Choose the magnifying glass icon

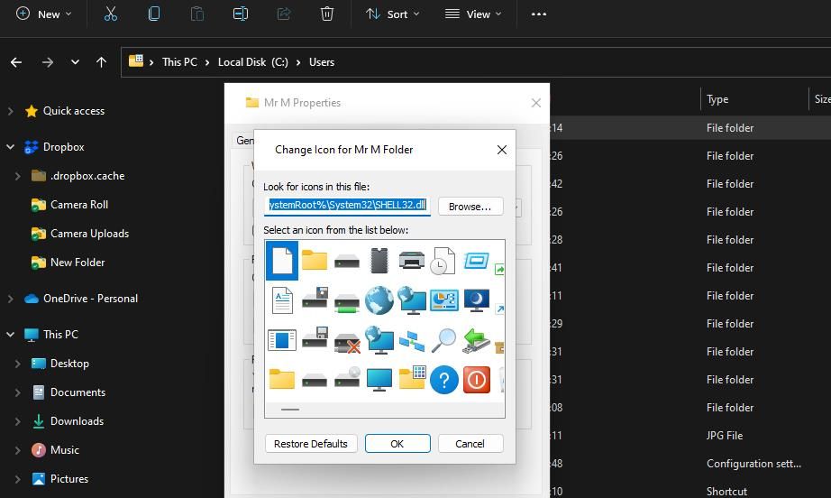[443, 340]
